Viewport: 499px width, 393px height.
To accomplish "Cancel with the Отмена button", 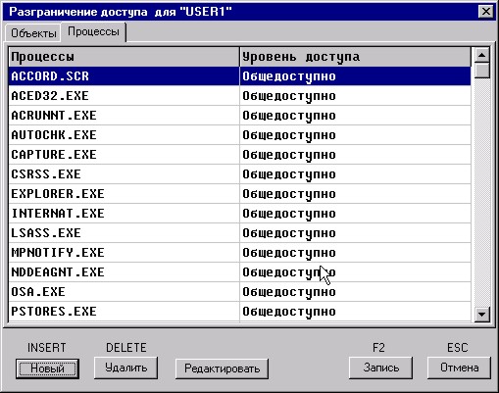I will point(459,368).
